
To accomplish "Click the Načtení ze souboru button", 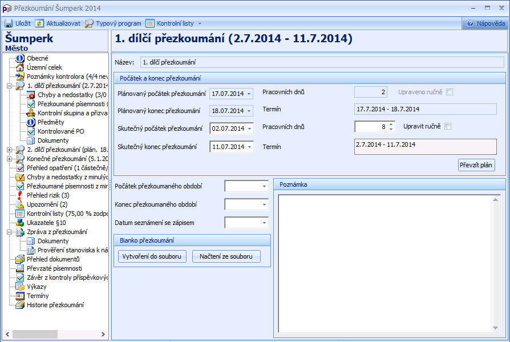I will (x=226, y=256).
